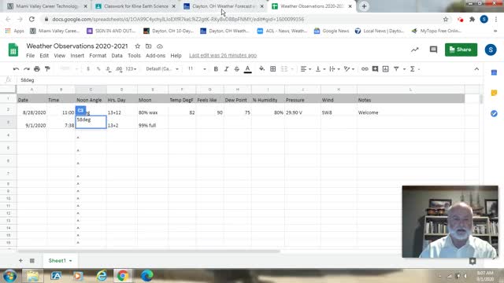Expand the font size dropdown
Screen dimensions: 504x283
pyautogui.click(x=205, y=69)
